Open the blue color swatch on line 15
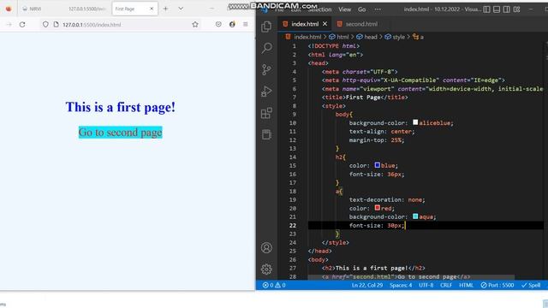This screenshot has width=548, height=308. click(378, 165)
